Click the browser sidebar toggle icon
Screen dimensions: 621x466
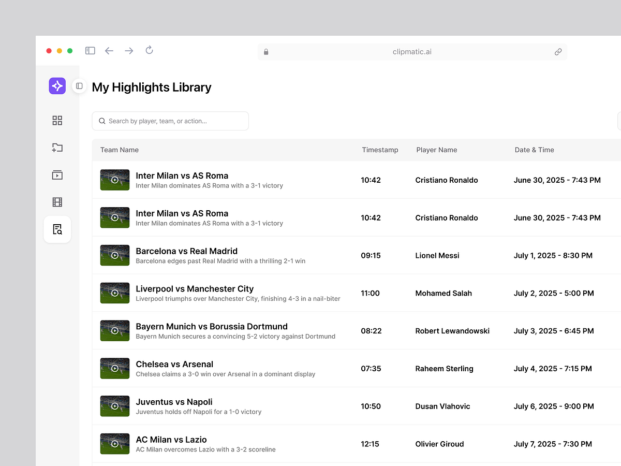click(x=90, y=51)
